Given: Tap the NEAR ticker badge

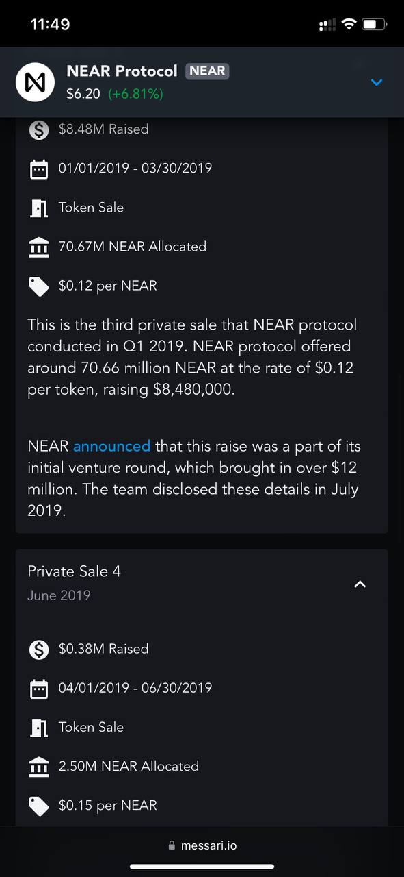Looking at the screenshot, I should click(x=207, y=71).
